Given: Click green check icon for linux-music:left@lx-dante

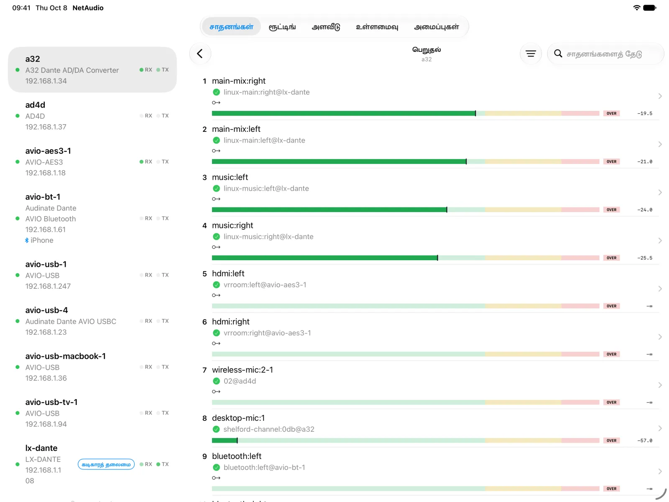Looking at the screenshot, I should [216, 188].
